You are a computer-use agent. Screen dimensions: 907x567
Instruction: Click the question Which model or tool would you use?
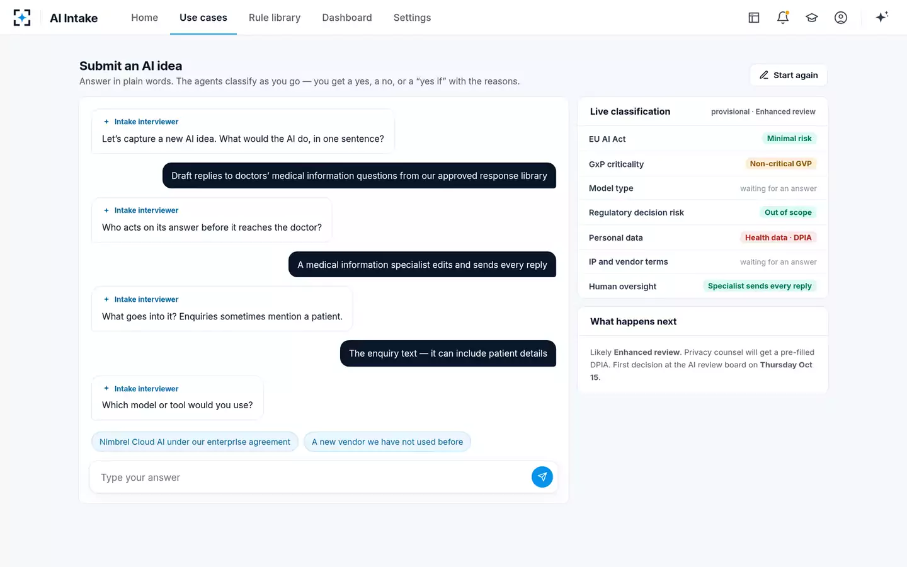178,405
